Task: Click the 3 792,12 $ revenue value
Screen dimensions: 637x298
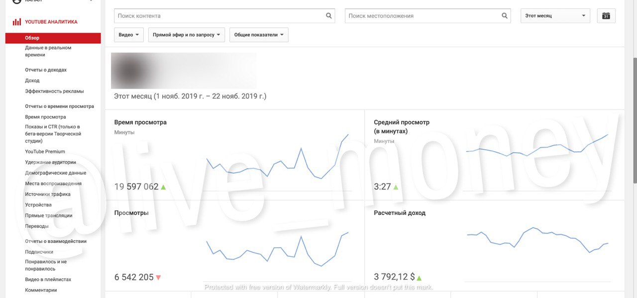Action: pyautogui.click(x=394, y=278)
